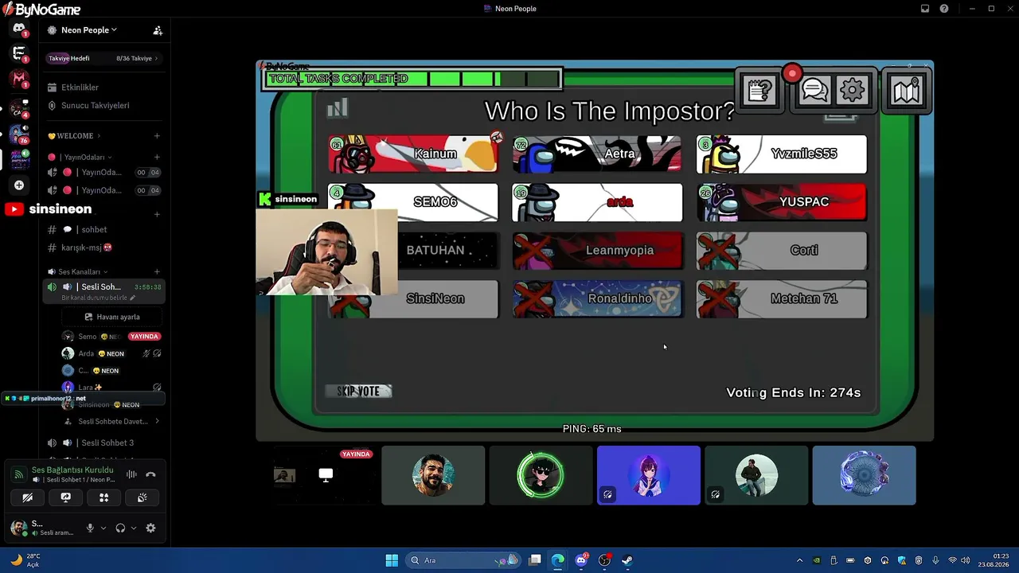The height and width of the screenshot is (573, 1019).
Task: Show hidden system tray icons
Action: tap(799, 560)
